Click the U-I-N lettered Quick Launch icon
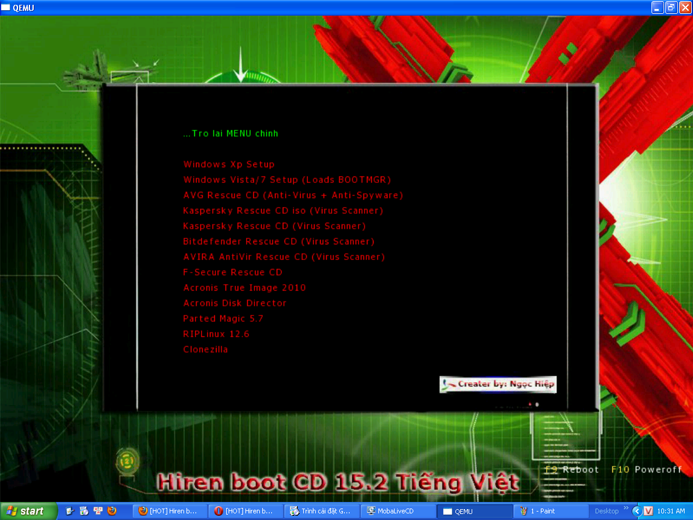The width and height of the screenshot is (693, 520). tap(98, 511)
